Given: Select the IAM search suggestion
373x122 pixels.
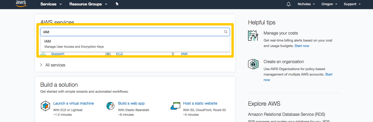Looking at the screenshot, I should pyautogui.click(x=135, y=44).
